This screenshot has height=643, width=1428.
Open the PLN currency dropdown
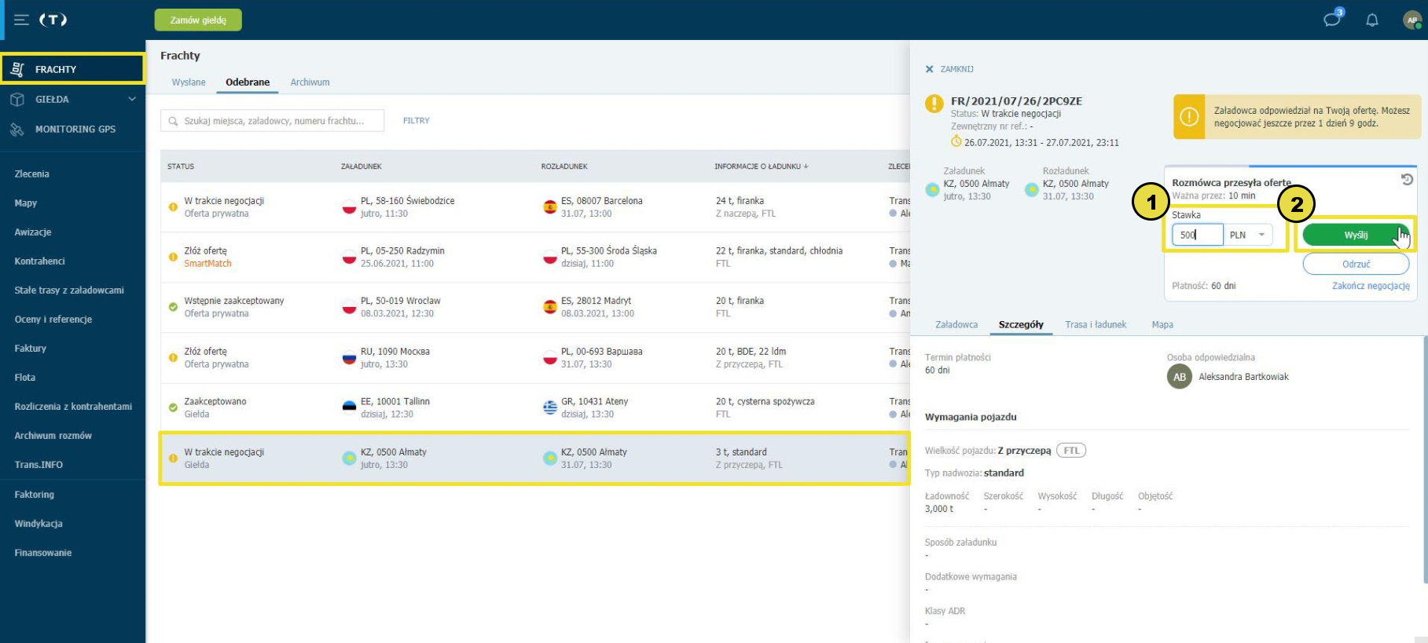tap(1249, 235)
